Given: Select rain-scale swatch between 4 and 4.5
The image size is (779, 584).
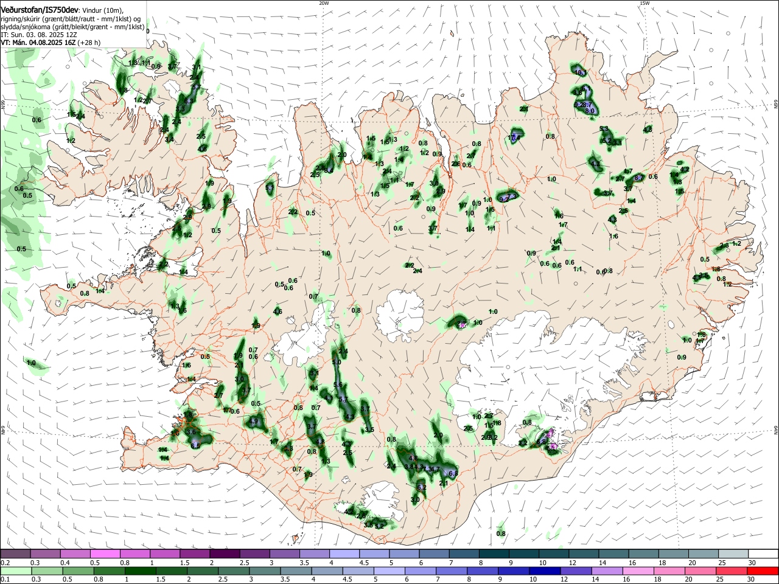Looking at the screenshot, I should click(327, 571).
